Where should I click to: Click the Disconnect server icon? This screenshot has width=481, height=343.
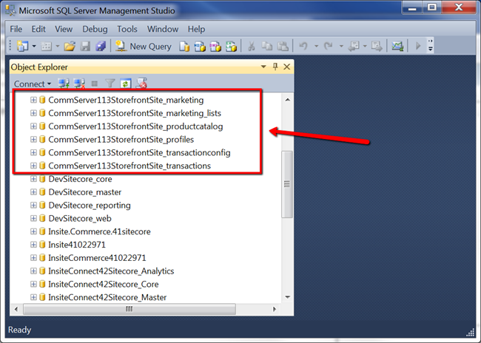pos(79,84)
